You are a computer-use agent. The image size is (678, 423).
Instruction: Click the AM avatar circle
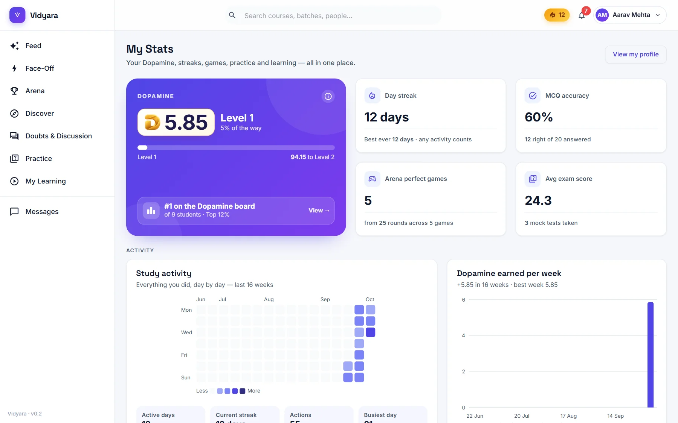[602, 15]
